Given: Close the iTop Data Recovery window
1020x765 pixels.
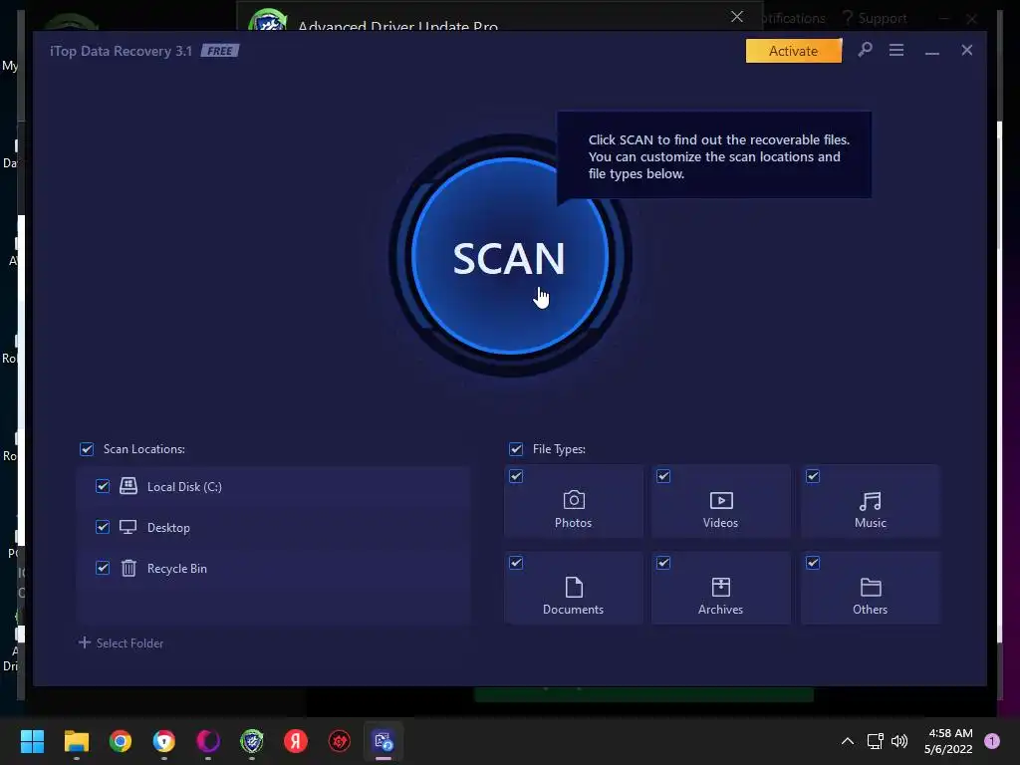Looking at the screenshot, I should (966, 50).
